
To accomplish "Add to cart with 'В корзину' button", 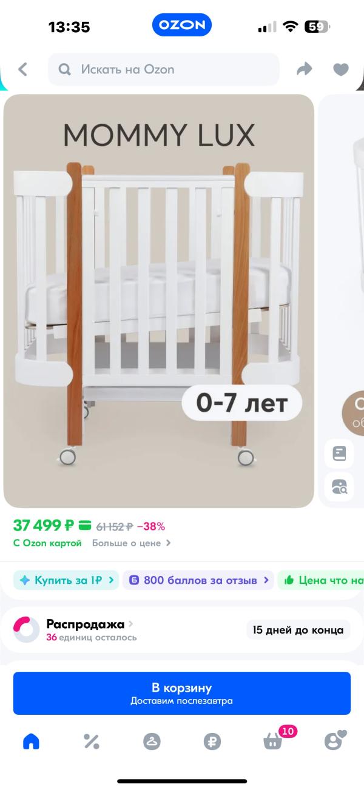I will tap(182, 694).
